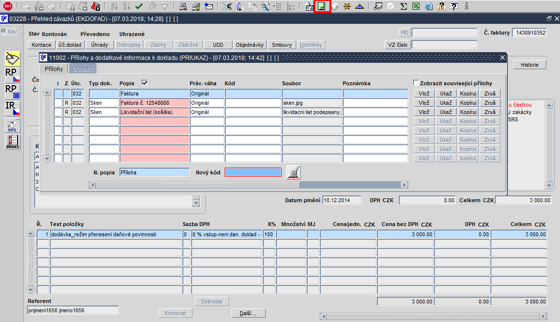The height and width of the screenshot is (322, 560).
Task: Switch to the Dodatky tab
Action: click(x=83, y=69)
